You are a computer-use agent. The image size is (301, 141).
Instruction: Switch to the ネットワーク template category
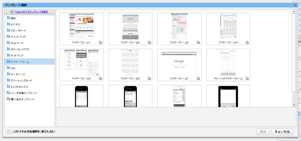click(x=17, y=43)
